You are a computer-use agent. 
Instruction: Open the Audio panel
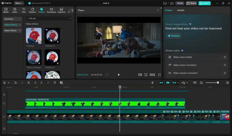point(15,10)
